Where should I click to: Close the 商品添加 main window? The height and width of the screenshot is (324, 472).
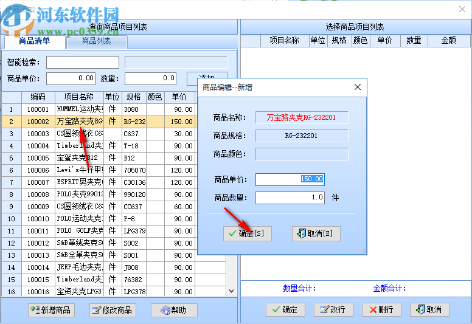462,9
